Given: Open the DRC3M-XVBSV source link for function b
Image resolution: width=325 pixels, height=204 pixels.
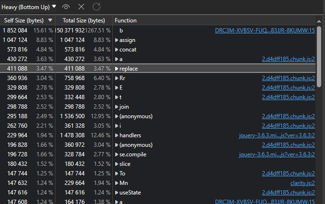Looking at the screenshot, I should point(264,30).
